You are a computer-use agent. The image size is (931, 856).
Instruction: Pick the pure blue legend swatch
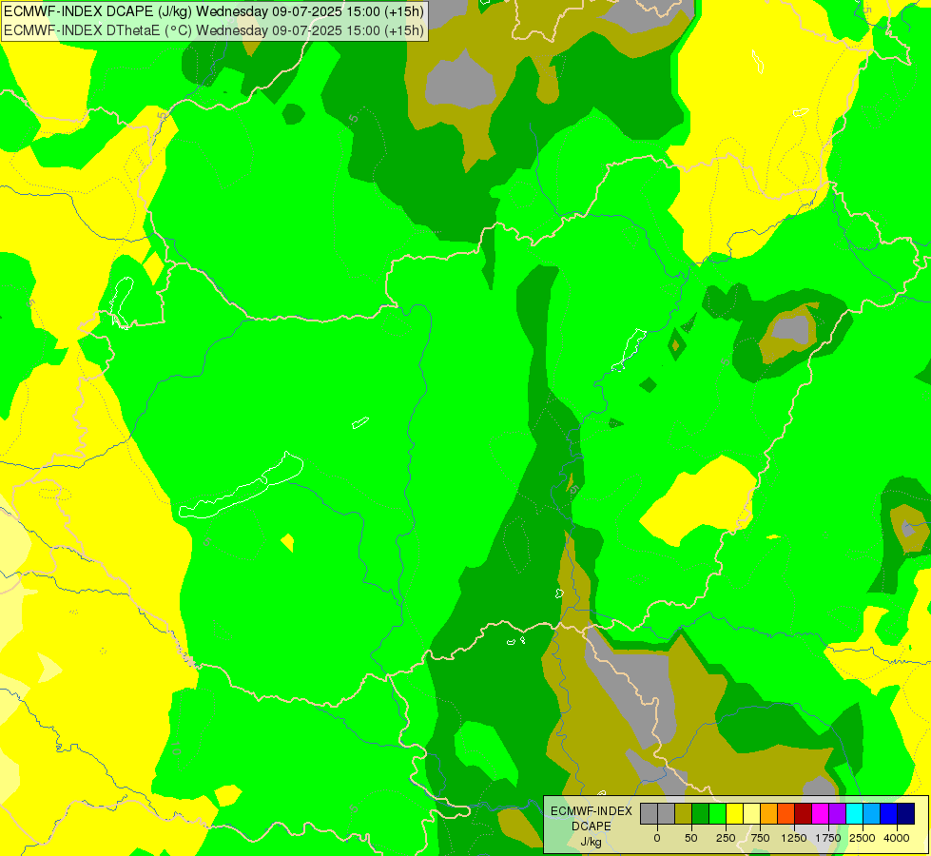coord(889,813)
